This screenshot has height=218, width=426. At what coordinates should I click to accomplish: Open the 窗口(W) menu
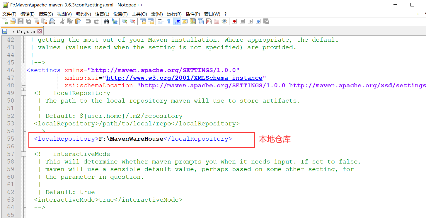(212, 14)
